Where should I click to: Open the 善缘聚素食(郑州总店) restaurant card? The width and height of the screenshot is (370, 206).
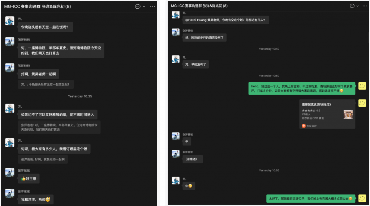tap(327, 114)
